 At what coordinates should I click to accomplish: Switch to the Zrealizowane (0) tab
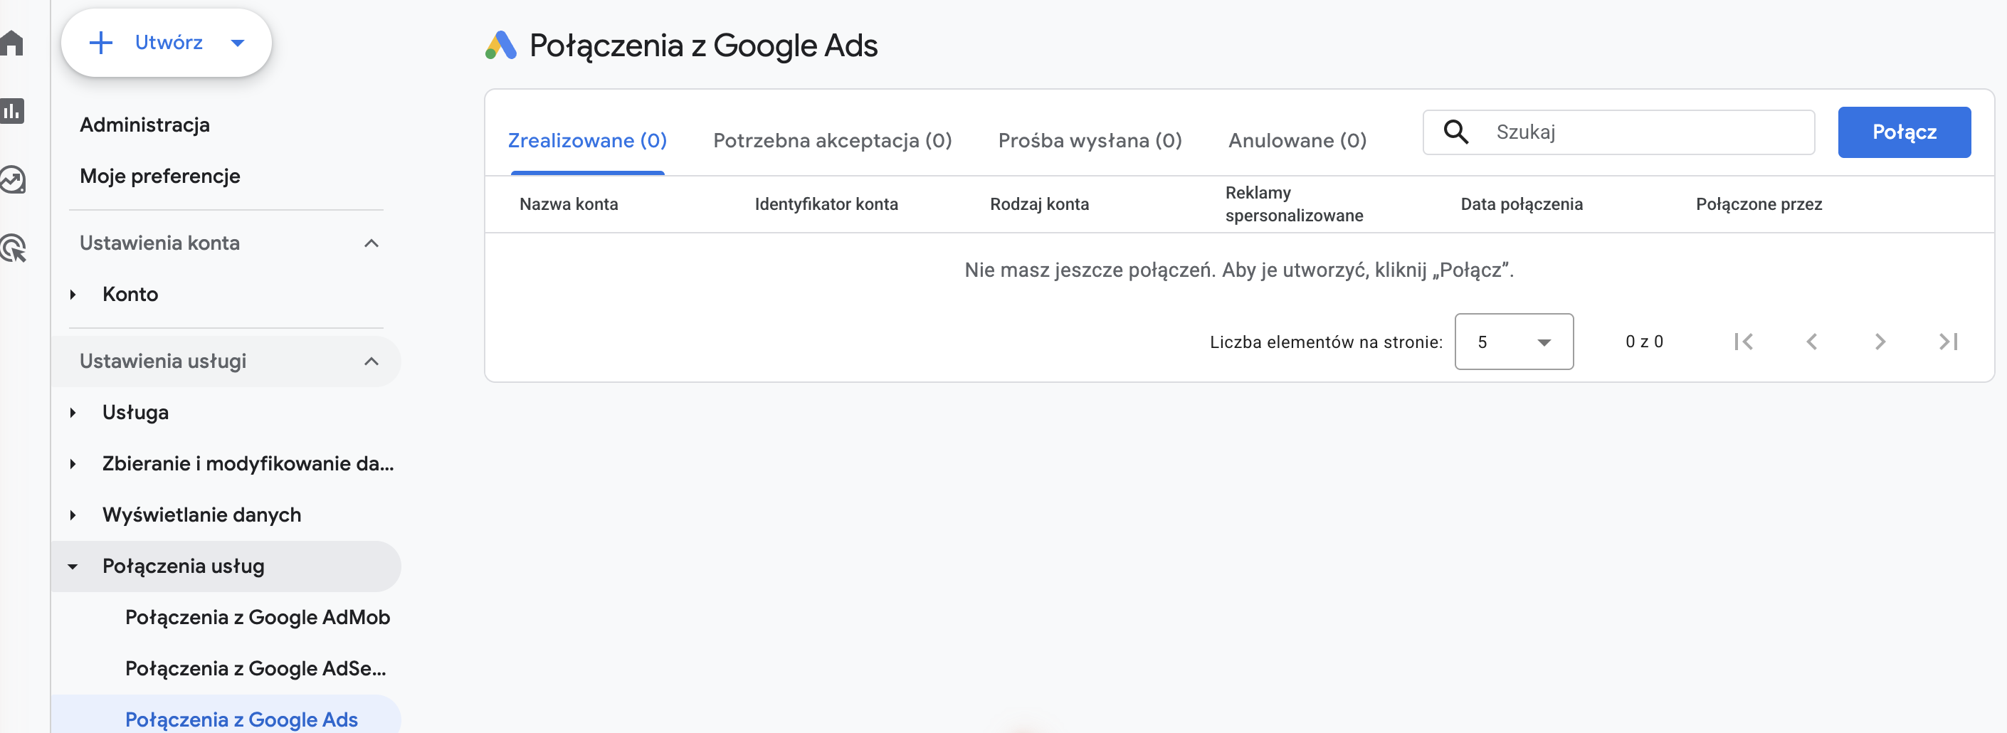click(x=587, y=140)
